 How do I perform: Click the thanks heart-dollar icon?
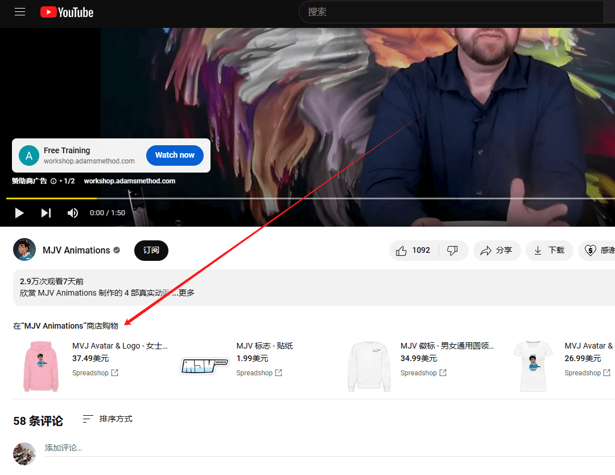tap(591, 251)
